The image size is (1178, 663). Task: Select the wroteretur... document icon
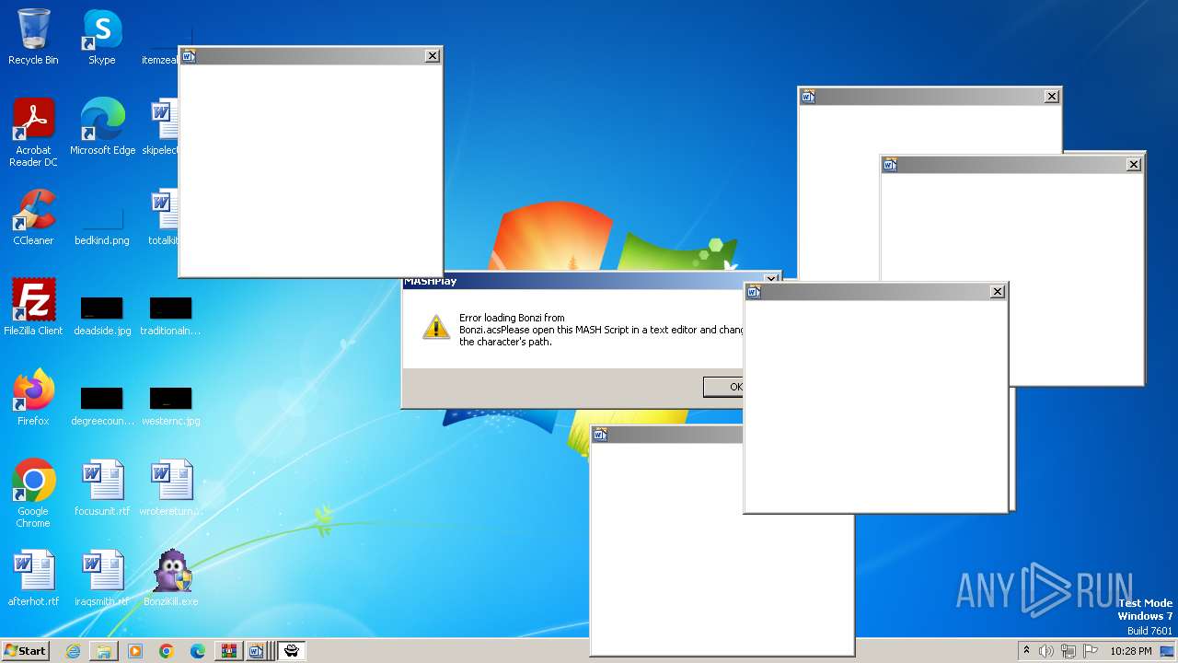point(170,487)
